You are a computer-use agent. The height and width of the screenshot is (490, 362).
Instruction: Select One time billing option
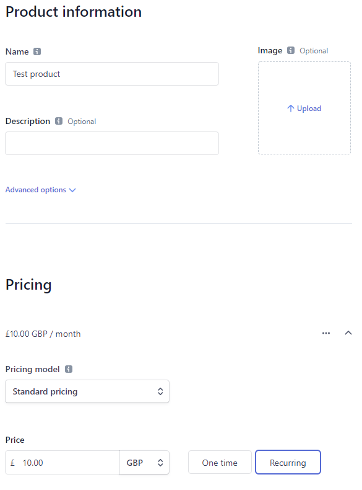[220, 462]
